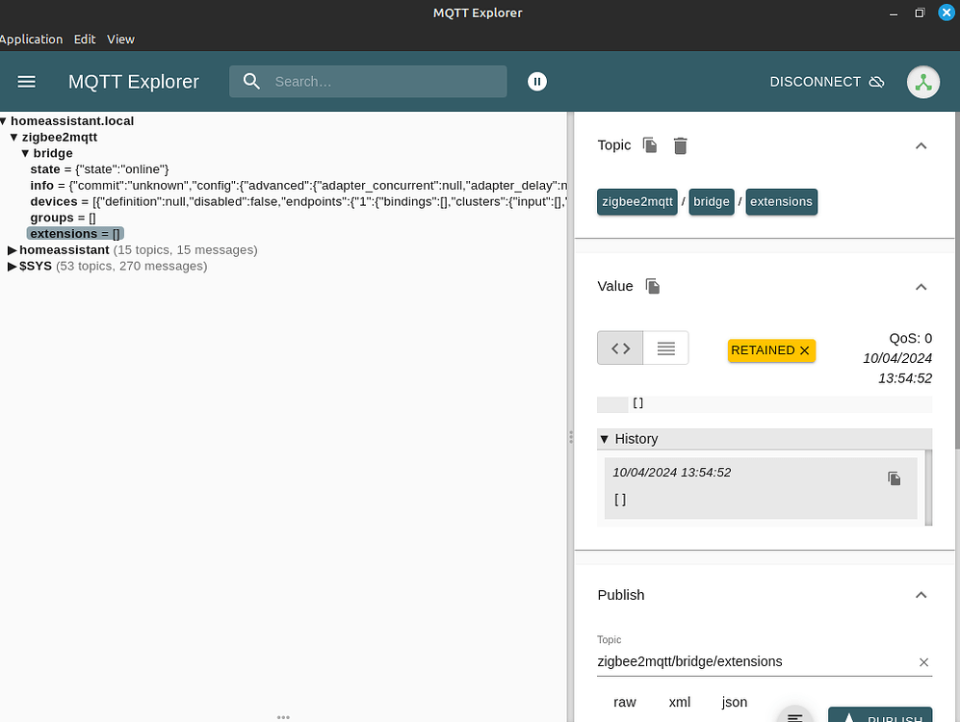960x722 pixels.
Task: Open the Application menu
Action: point(31,39)
